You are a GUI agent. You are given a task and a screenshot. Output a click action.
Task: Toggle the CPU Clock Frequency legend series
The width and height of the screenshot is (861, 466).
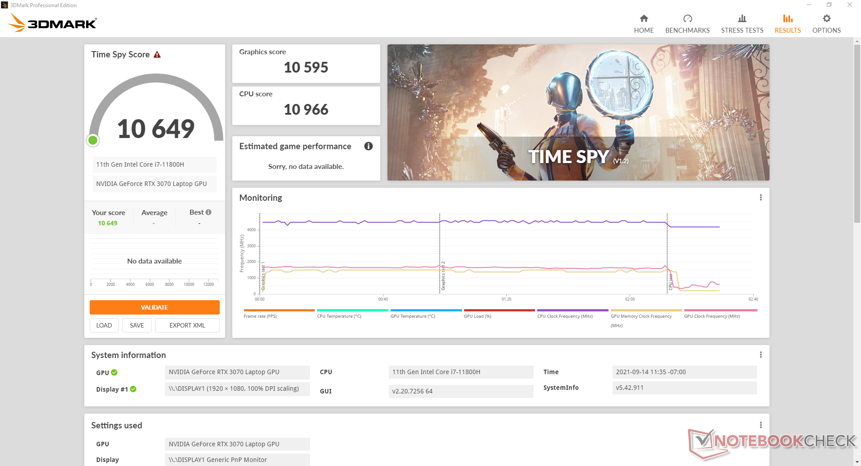pyautogui.click(x=573, y=314)
